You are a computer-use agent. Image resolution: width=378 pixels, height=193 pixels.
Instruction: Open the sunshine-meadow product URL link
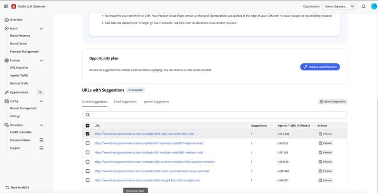155,162
